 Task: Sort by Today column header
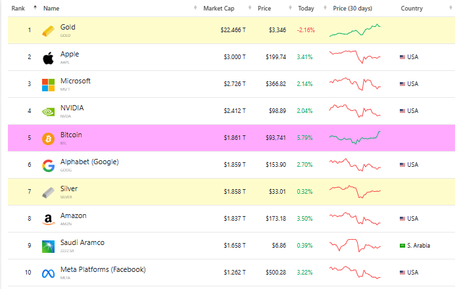point(306,8)
